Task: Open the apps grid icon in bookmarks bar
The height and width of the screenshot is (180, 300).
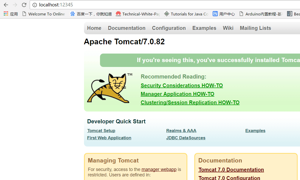Action: 6,14
